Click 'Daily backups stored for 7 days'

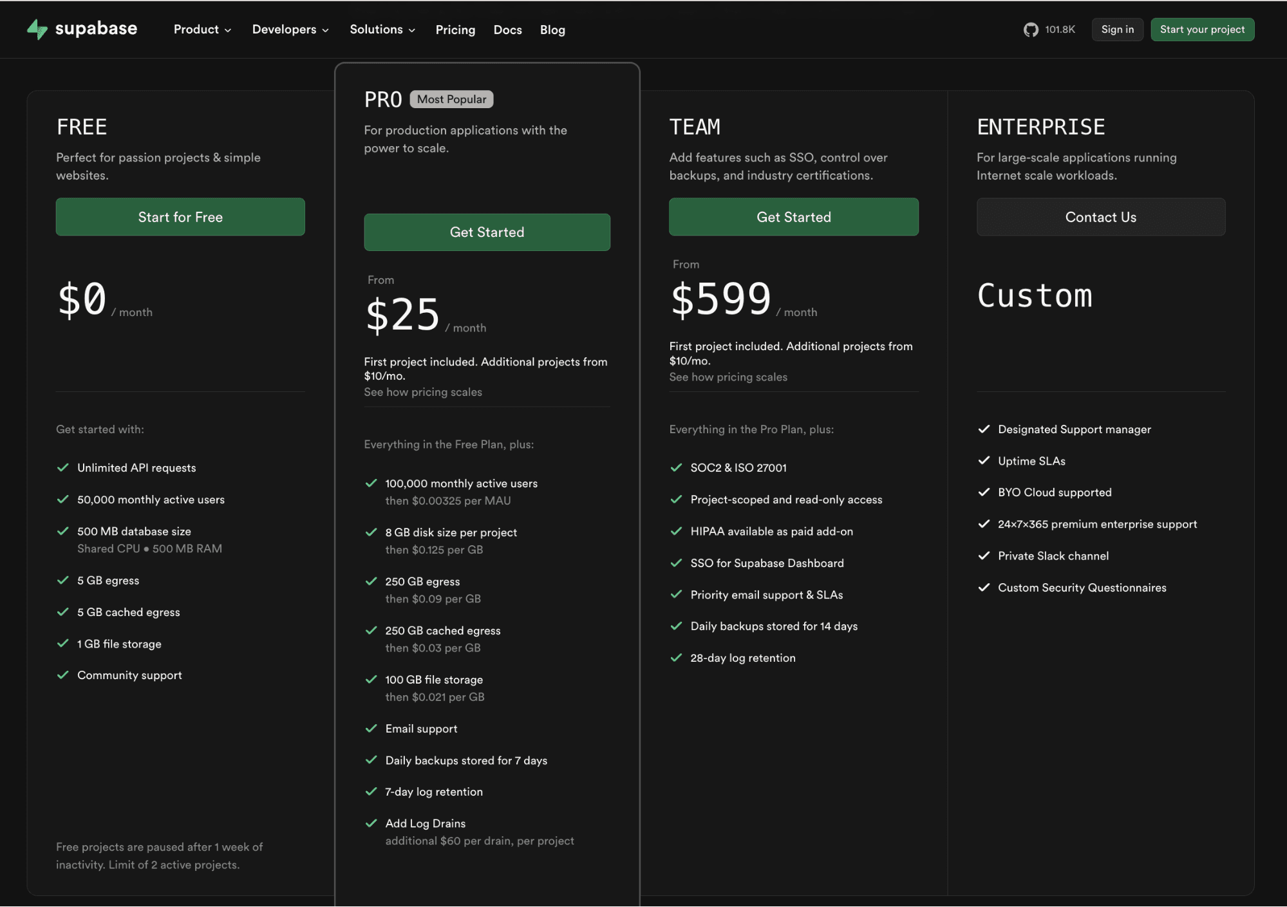[x=466, y=761]
